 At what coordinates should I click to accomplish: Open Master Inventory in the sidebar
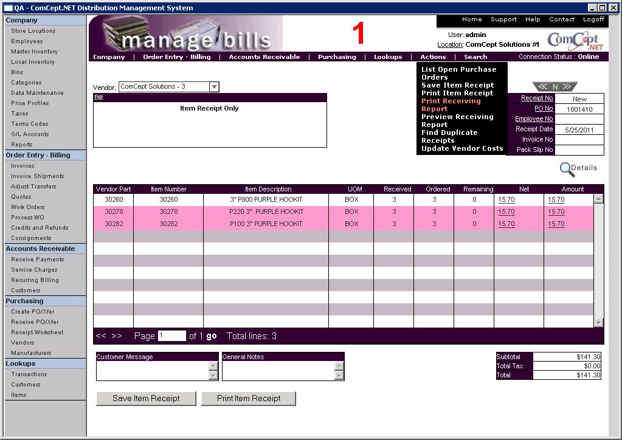point(34,52)
